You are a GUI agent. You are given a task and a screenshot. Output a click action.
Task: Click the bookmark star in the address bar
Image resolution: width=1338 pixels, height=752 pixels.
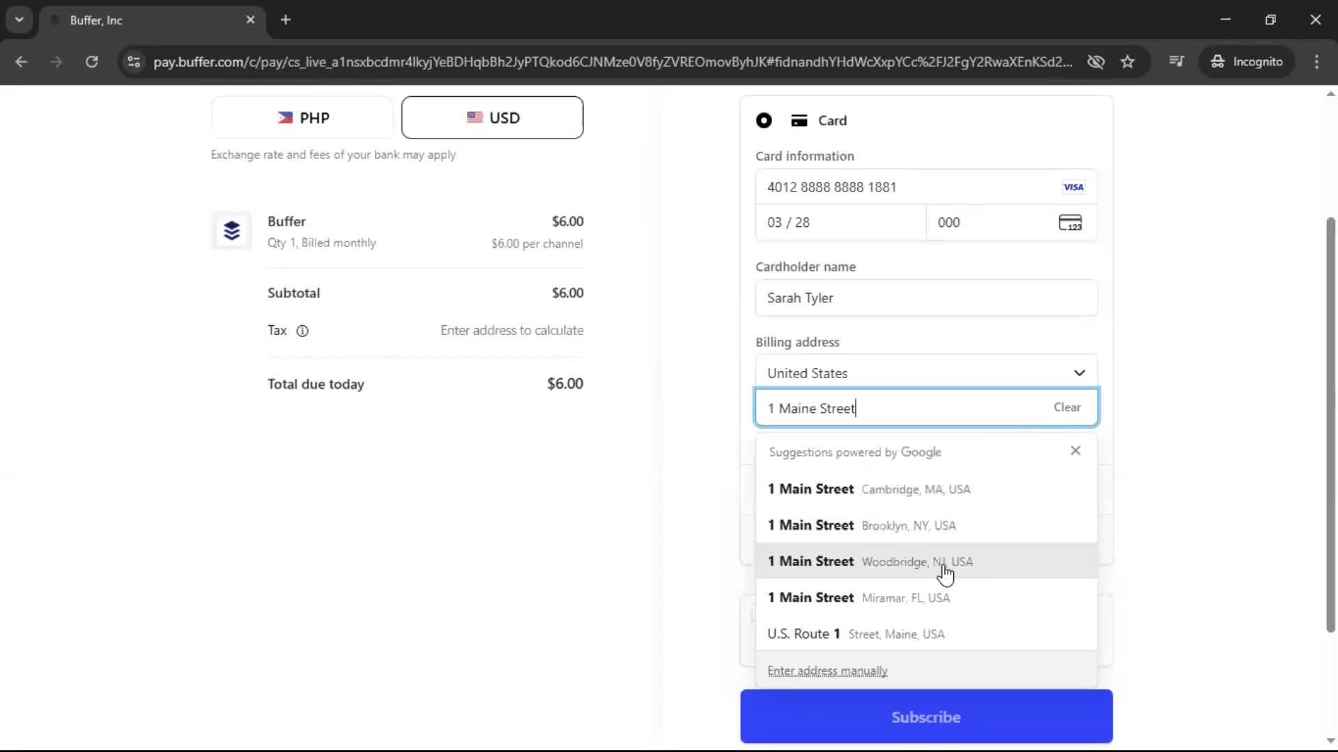[x=1128, y=61]
